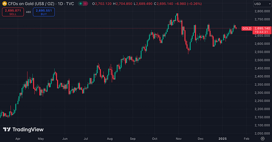The height and width of the screenshot is (142, 272).
Task: Click the 2,250.000 price axis label
Action: click(262, 101)
